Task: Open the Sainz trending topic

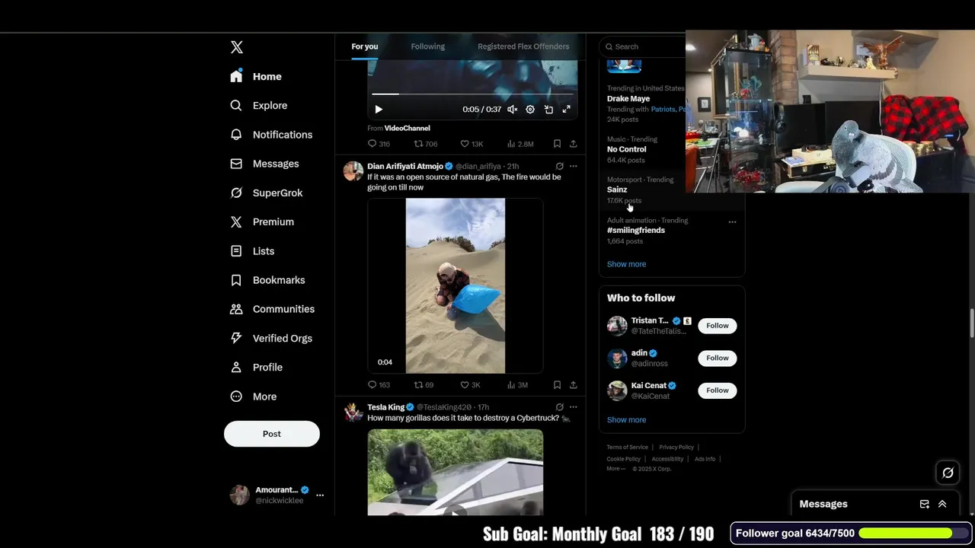Action: tap(617, 190)
